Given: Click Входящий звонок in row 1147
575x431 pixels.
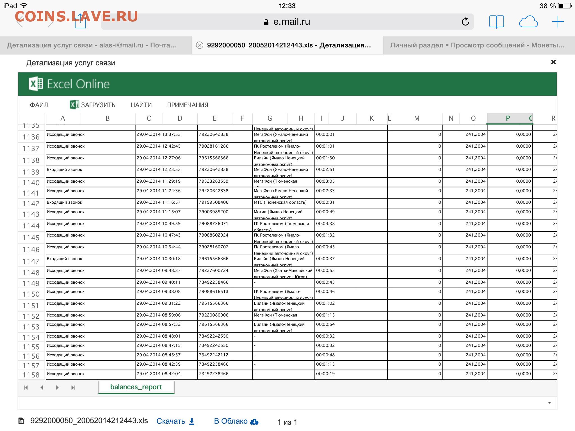Looking at the screenshot, I should click(x=65, y=259).
